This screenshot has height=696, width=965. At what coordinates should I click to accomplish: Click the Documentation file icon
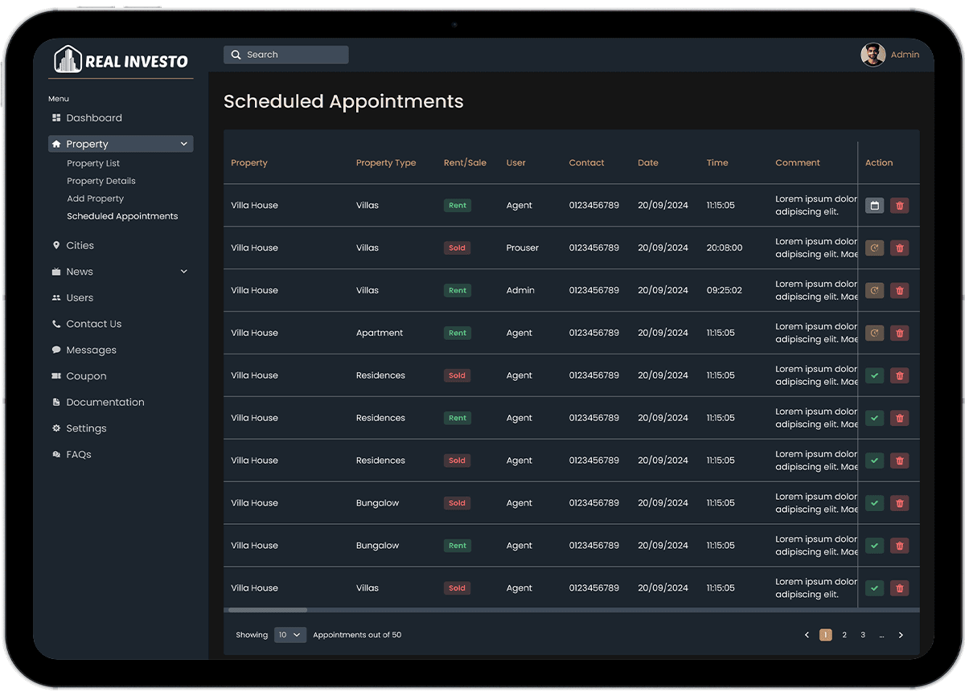56,402
